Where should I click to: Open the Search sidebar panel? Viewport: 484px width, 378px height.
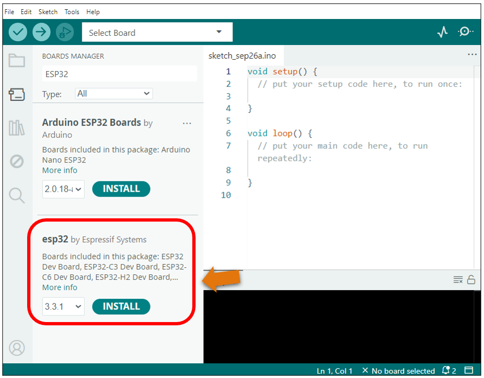[x=17, y=196]
